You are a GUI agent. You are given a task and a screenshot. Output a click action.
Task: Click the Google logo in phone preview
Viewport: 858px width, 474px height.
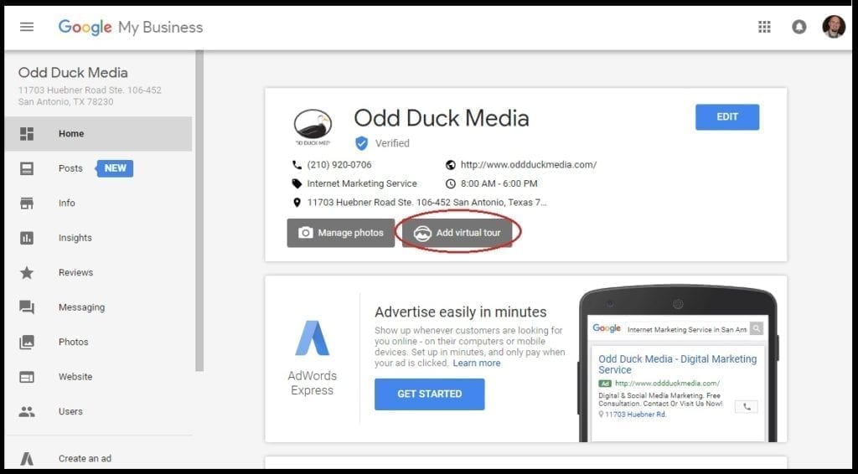[x=607, y=328]
